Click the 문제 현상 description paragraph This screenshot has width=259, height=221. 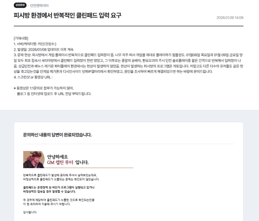128,63
